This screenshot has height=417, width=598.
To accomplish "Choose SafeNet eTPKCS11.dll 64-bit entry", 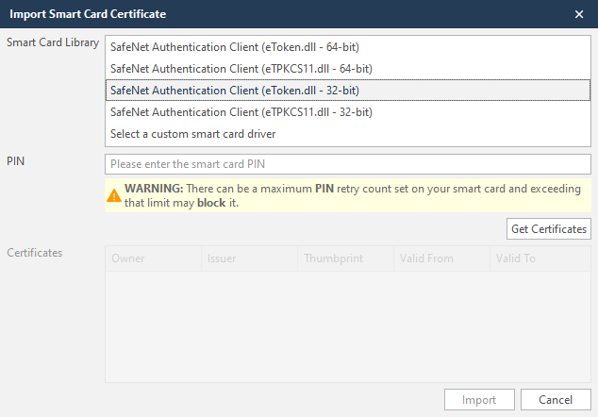I will click(241, 68).
